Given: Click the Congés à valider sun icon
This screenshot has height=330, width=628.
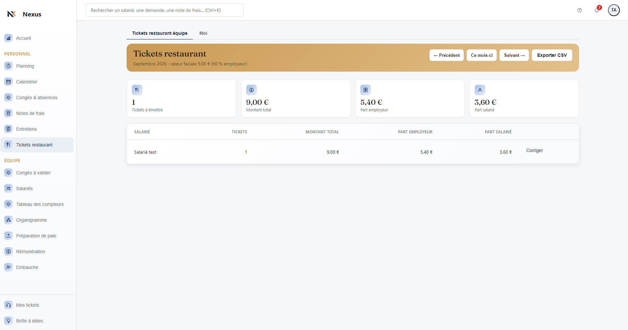Looking at the screenshot, I should pos(9,173).
